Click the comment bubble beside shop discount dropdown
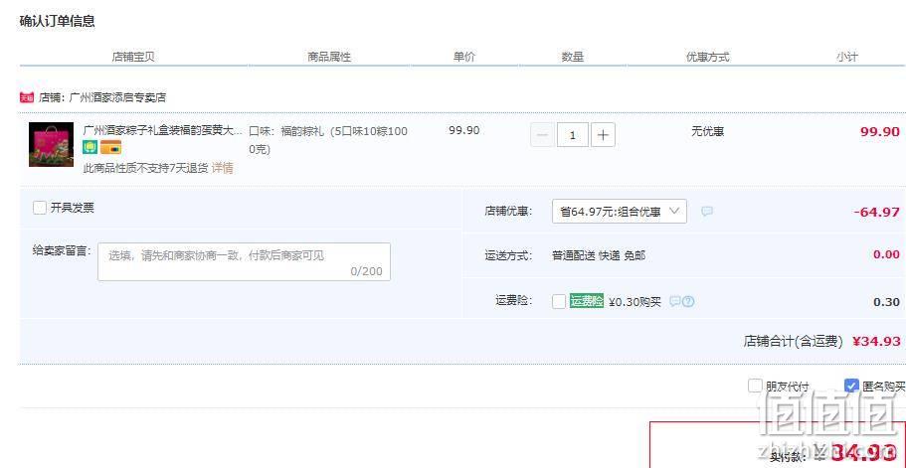The image size is (906, 468). point(707,212)
